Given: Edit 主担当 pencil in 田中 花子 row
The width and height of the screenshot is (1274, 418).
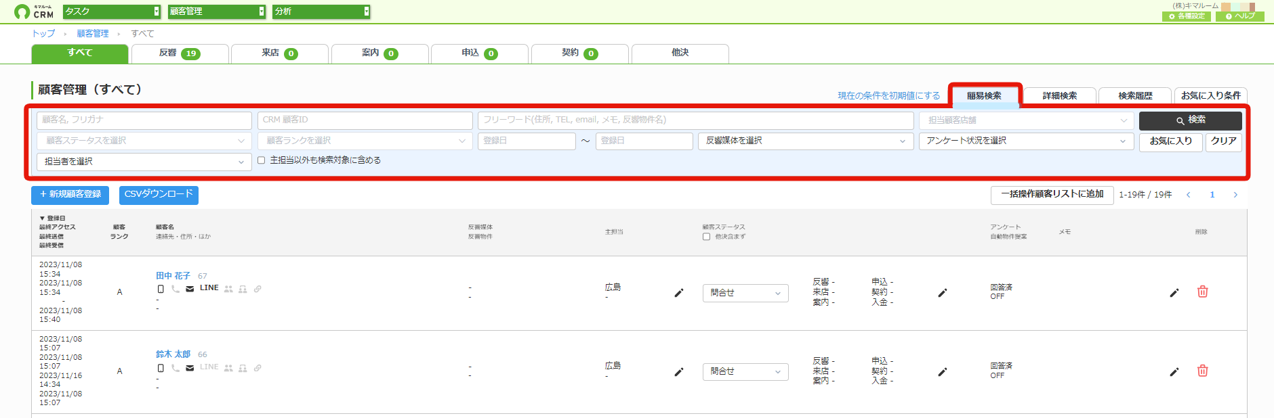Looking at the screenshot, I should pos(678,293).
